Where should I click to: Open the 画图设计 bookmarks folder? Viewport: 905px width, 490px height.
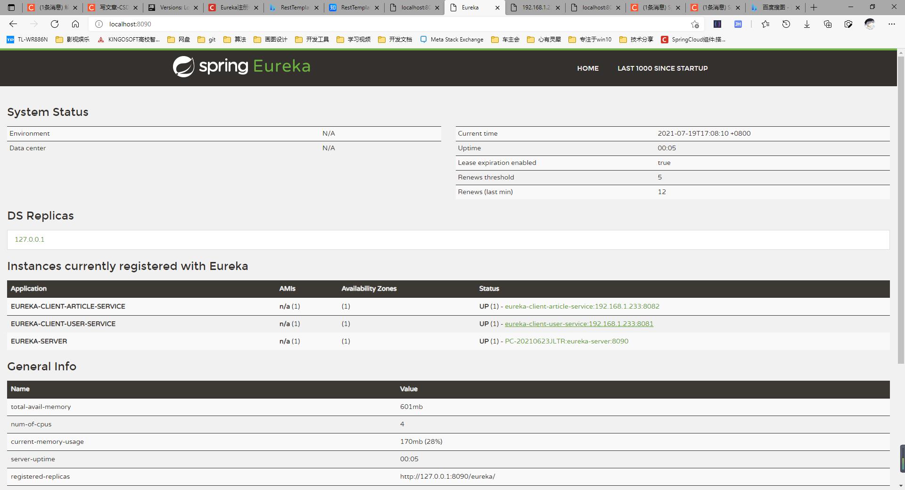click(271, 40)
